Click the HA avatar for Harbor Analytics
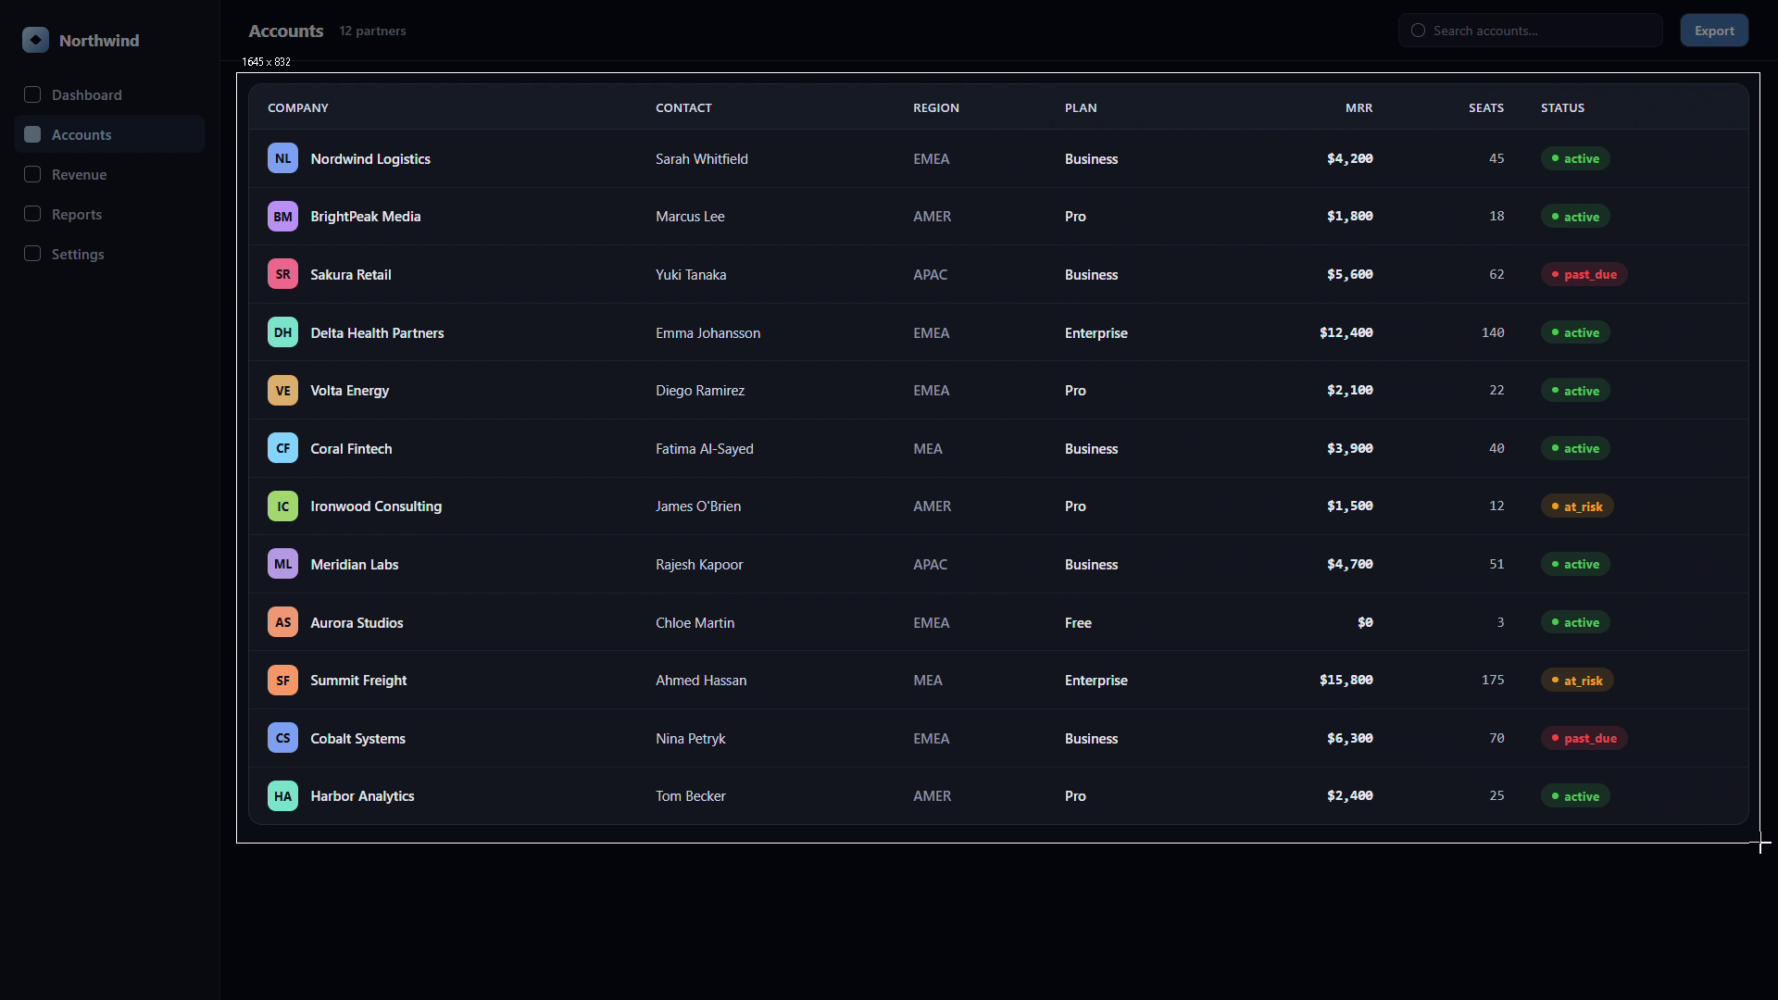 coord(282,796)
